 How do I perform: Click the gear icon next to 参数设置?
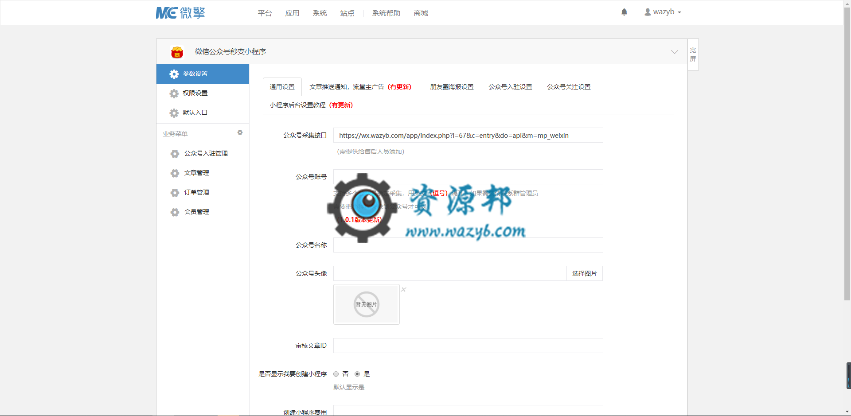pyautogui.click(x=174, y=74)
